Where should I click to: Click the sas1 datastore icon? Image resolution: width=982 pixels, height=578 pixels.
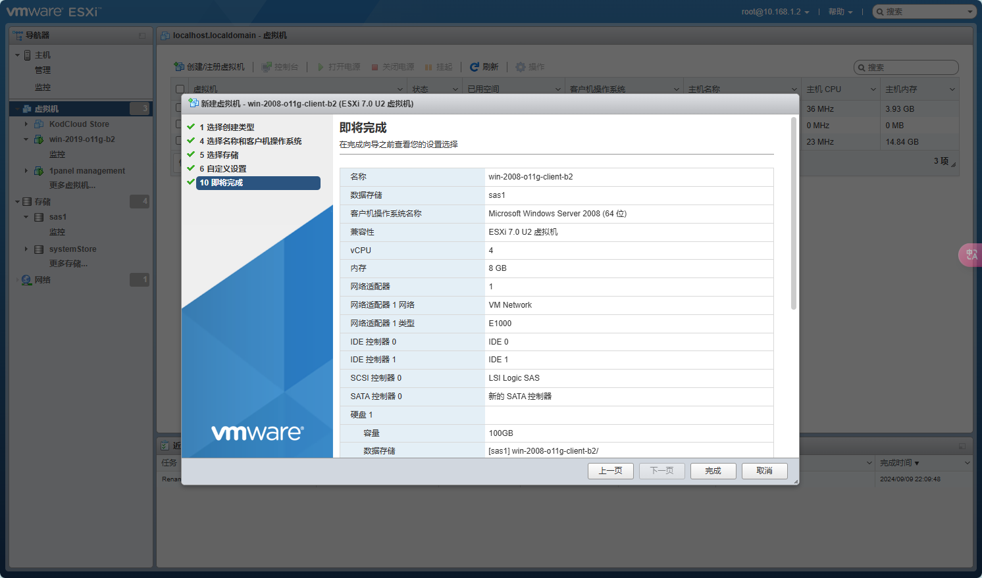tap(39, 217)
